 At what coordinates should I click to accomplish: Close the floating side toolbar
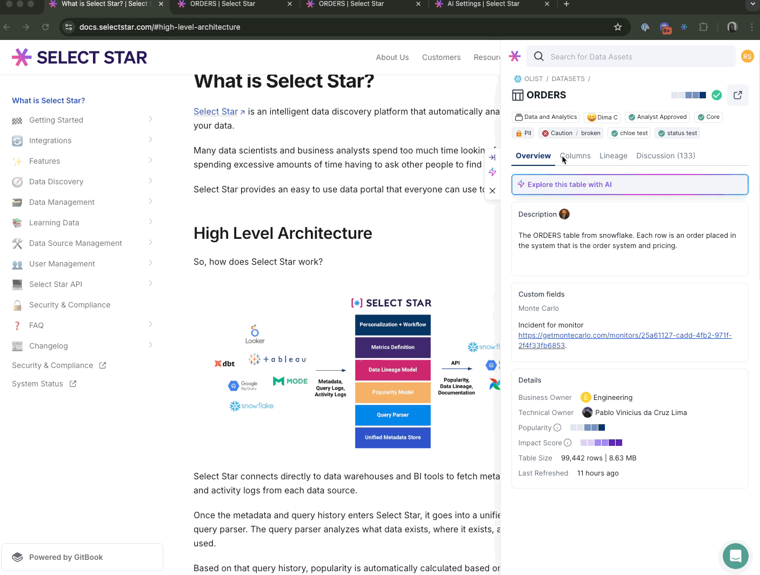(492, 191)
